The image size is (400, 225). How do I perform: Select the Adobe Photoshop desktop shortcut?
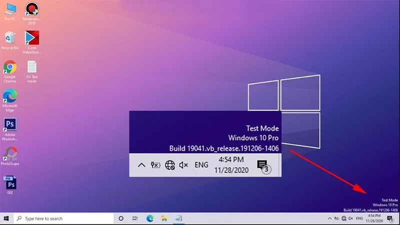(9, 129)
